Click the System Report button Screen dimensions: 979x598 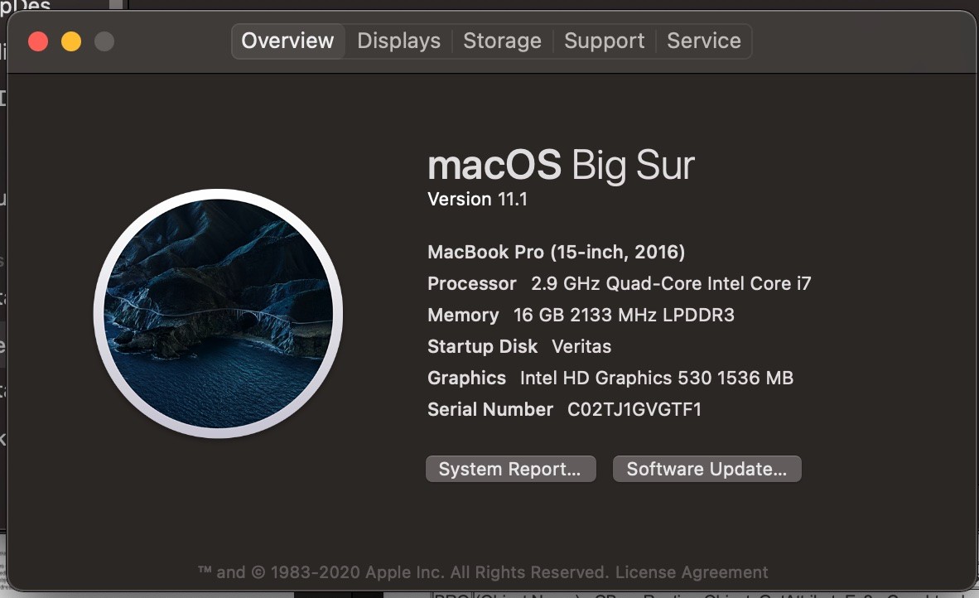pyautogui.click(x=510, y=469)
